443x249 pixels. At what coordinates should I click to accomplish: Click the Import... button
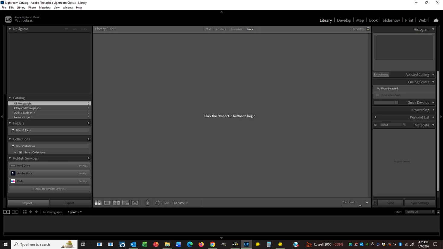pos(28,203)
